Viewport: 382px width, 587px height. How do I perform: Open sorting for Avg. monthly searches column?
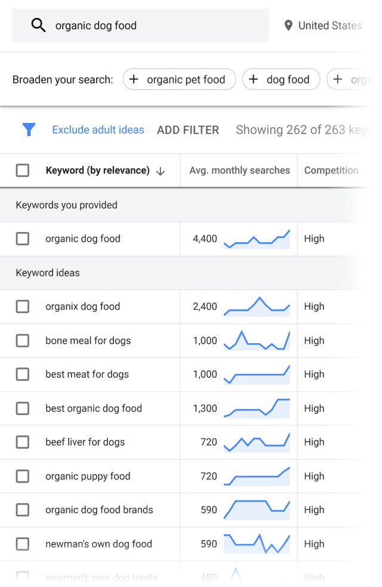click(239, 171)
